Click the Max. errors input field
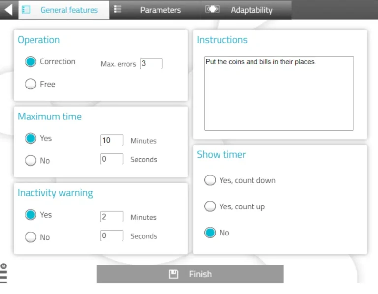 point(151,63)
